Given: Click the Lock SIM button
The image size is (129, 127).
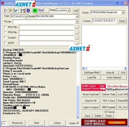Looking at the screenshot, I should click(x=123, y=94).
